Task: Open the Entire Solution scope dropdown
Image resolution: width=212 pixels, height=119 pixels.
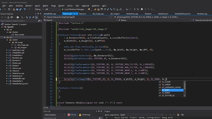Action: tap(55, 115)
